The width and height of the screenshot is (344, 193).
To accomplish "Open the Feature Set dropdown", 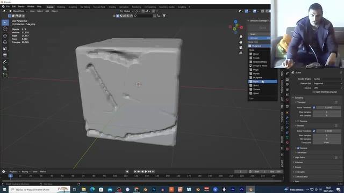I will 327,84.
